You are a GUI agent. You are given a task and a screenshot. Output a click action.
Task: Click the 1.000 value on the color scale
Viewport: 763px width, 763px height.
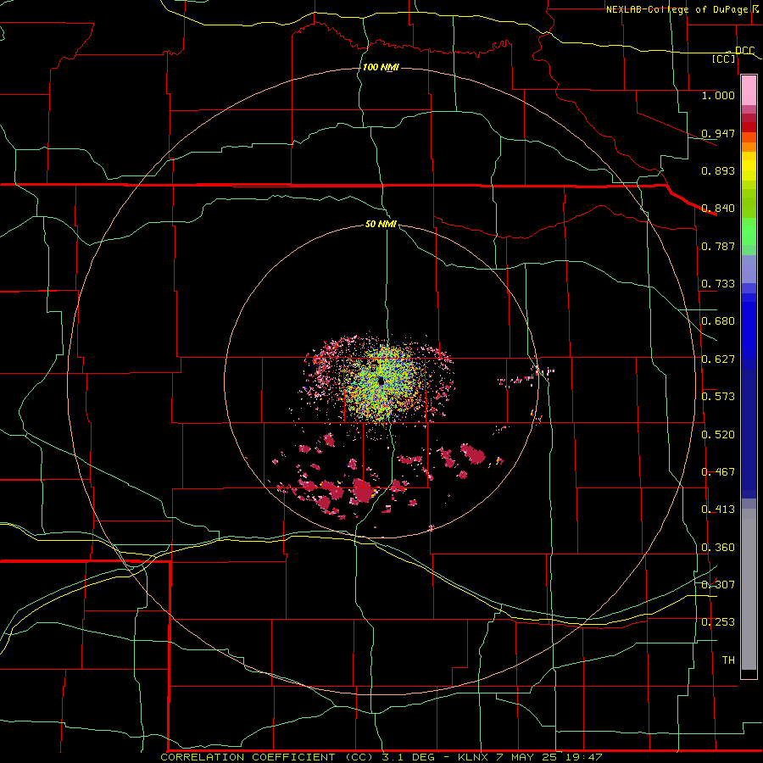click(x=718, y=95)
